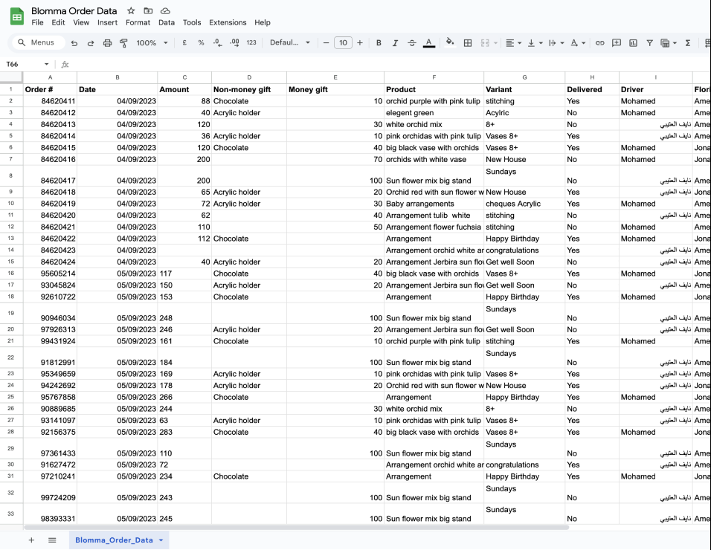Screen dimensions: 711x550
Task: Print the spreadsheet via printer icon
Action: (x=107, y=43)
